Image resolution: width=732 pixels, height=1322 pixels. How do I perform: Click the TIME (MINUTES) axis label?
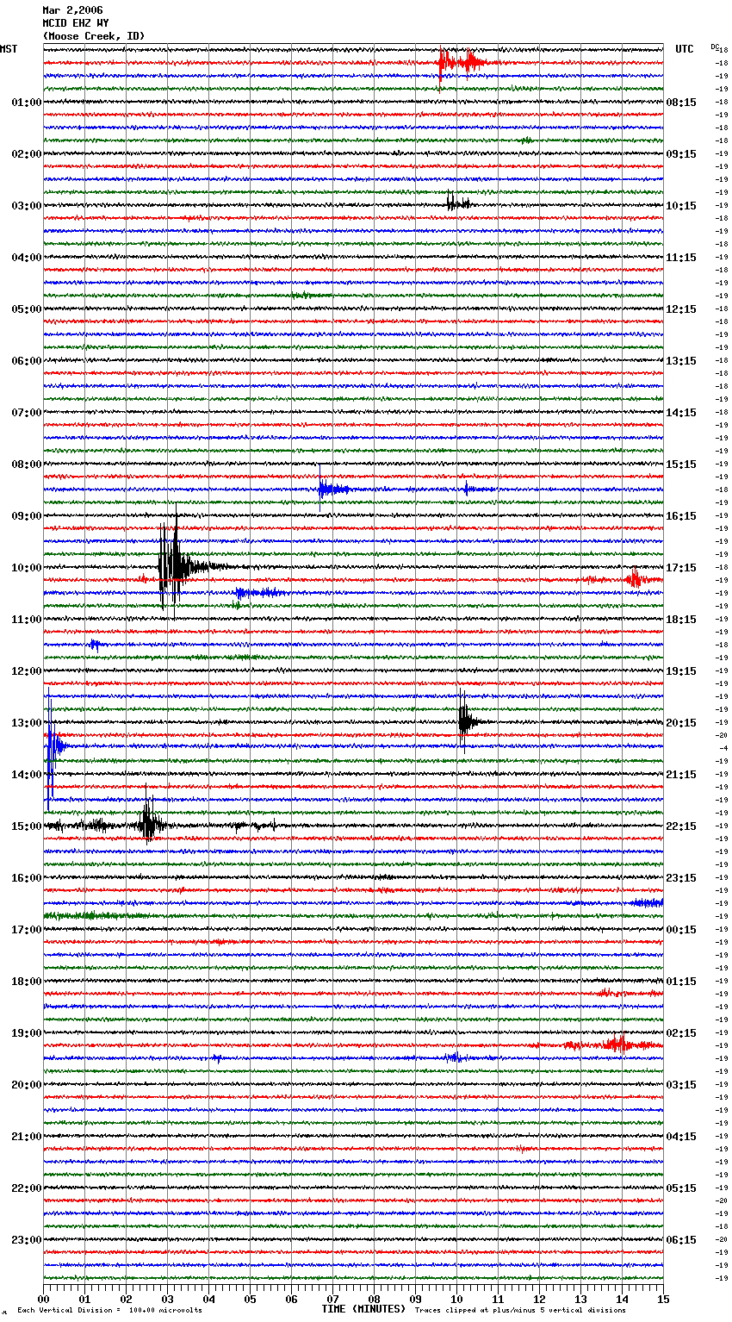[363, 1309]
